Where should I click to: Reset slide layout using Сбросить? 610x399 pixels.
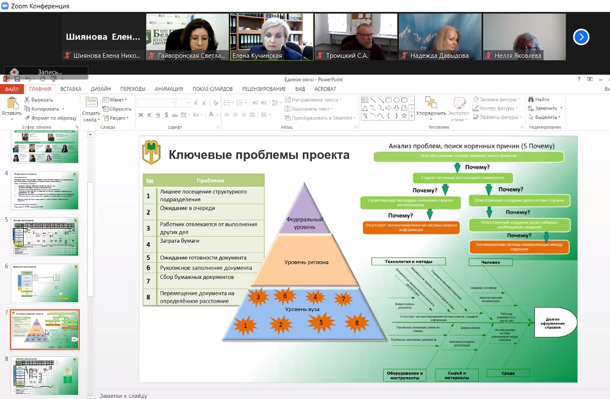pyautogui.click(x=116, y=109)
